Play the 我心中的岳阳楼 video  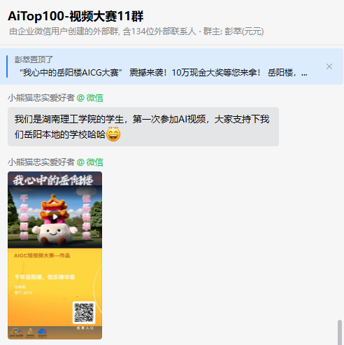[55, 217]
